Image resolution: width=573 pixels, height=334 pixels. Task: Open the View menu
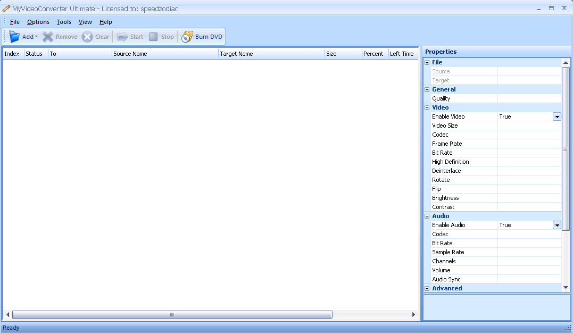pos(85,22)
